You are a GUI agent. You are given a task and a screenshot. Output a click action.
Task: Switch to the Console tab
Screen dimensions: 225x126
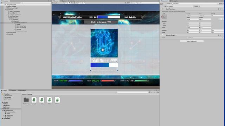point(13,90)
